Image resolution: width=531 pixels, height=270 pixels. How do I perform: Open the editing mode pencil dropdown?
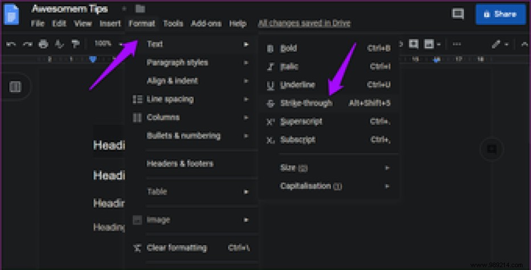click(501, 44)
